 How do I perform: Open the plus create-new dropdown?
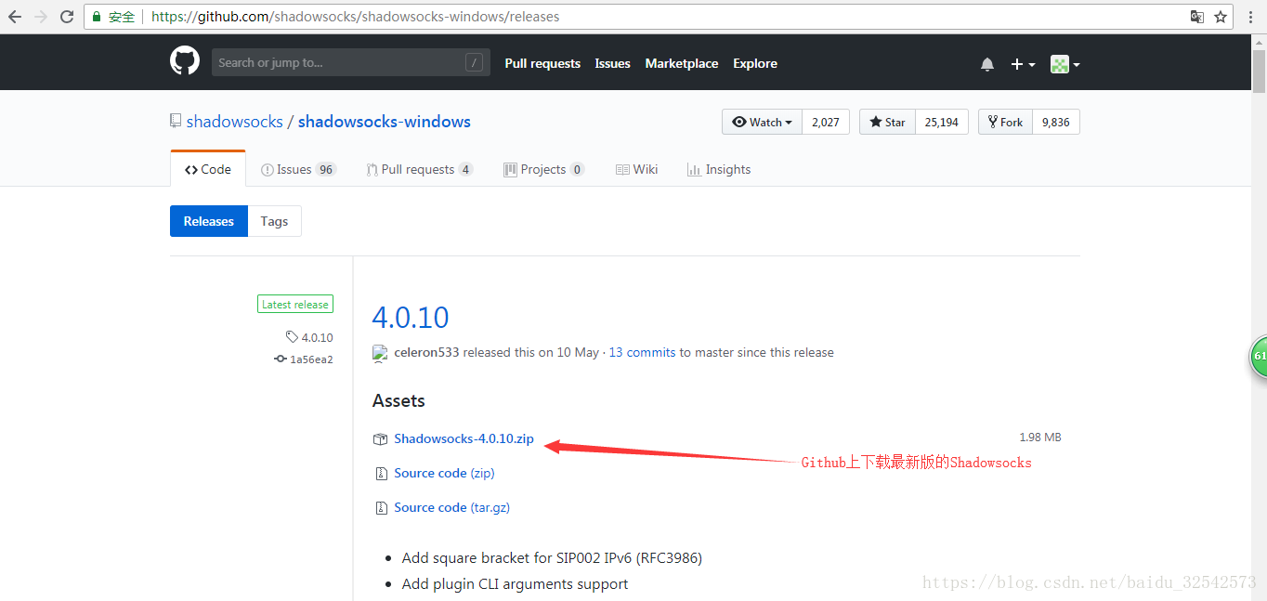(x=1023, y=64)
